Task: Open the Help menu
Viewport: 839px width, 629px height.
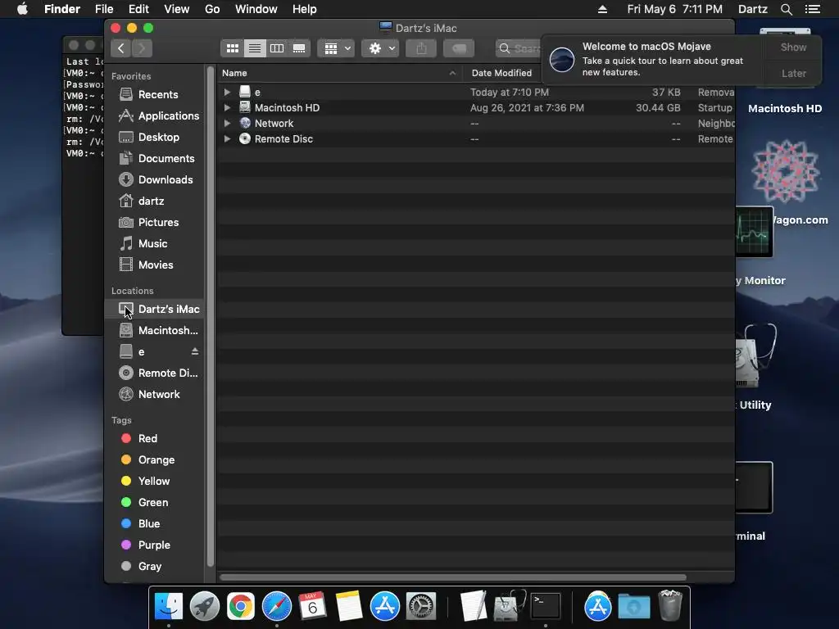Action: pyautogui.click(x=305, y=9)
